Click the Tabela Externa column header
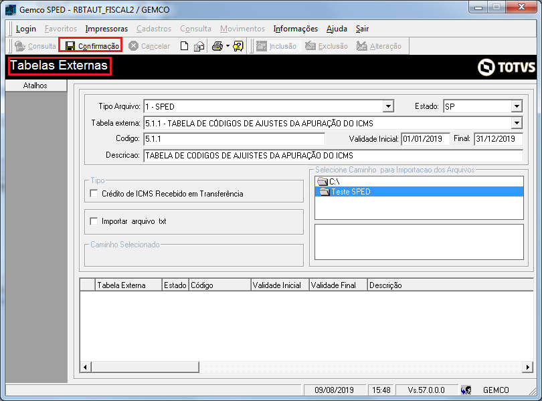 (128, 285)
